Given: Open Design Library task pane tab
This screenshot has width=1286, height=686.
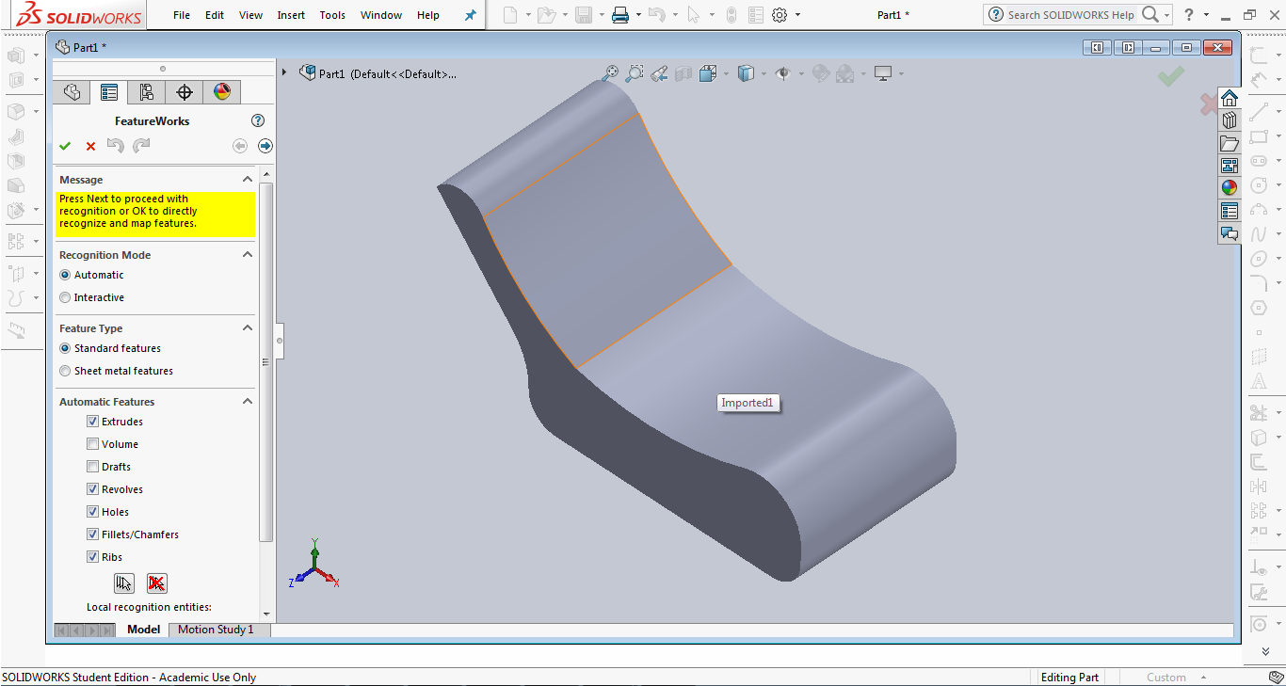Looking at the screenshot, I should tap(1230, 120).
